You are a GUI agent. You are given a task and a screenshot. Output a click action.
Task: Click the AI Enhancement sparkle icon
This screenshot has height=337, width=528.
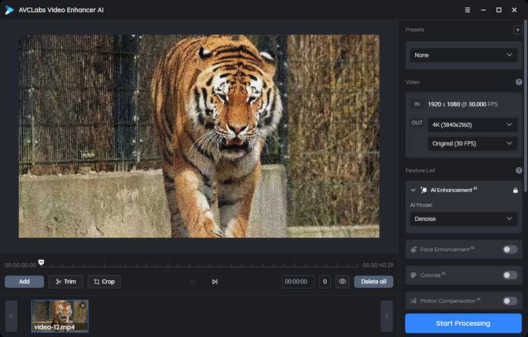424,190
